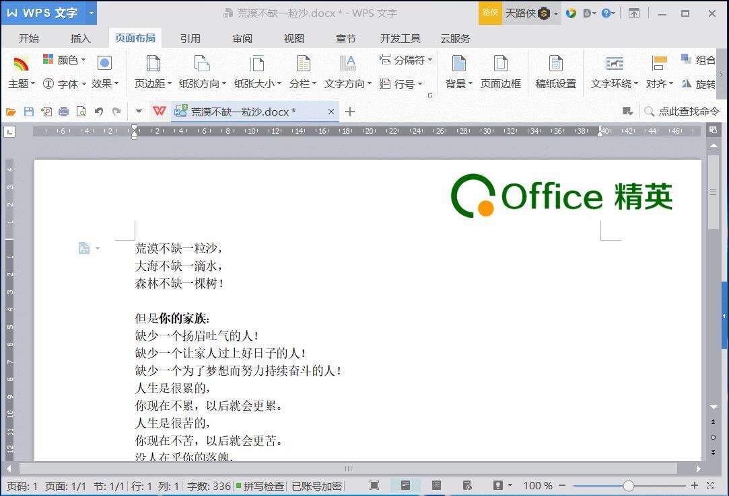Switch to page layout view icon
This screenshot has height=496, width=729.
pos(405,485)
